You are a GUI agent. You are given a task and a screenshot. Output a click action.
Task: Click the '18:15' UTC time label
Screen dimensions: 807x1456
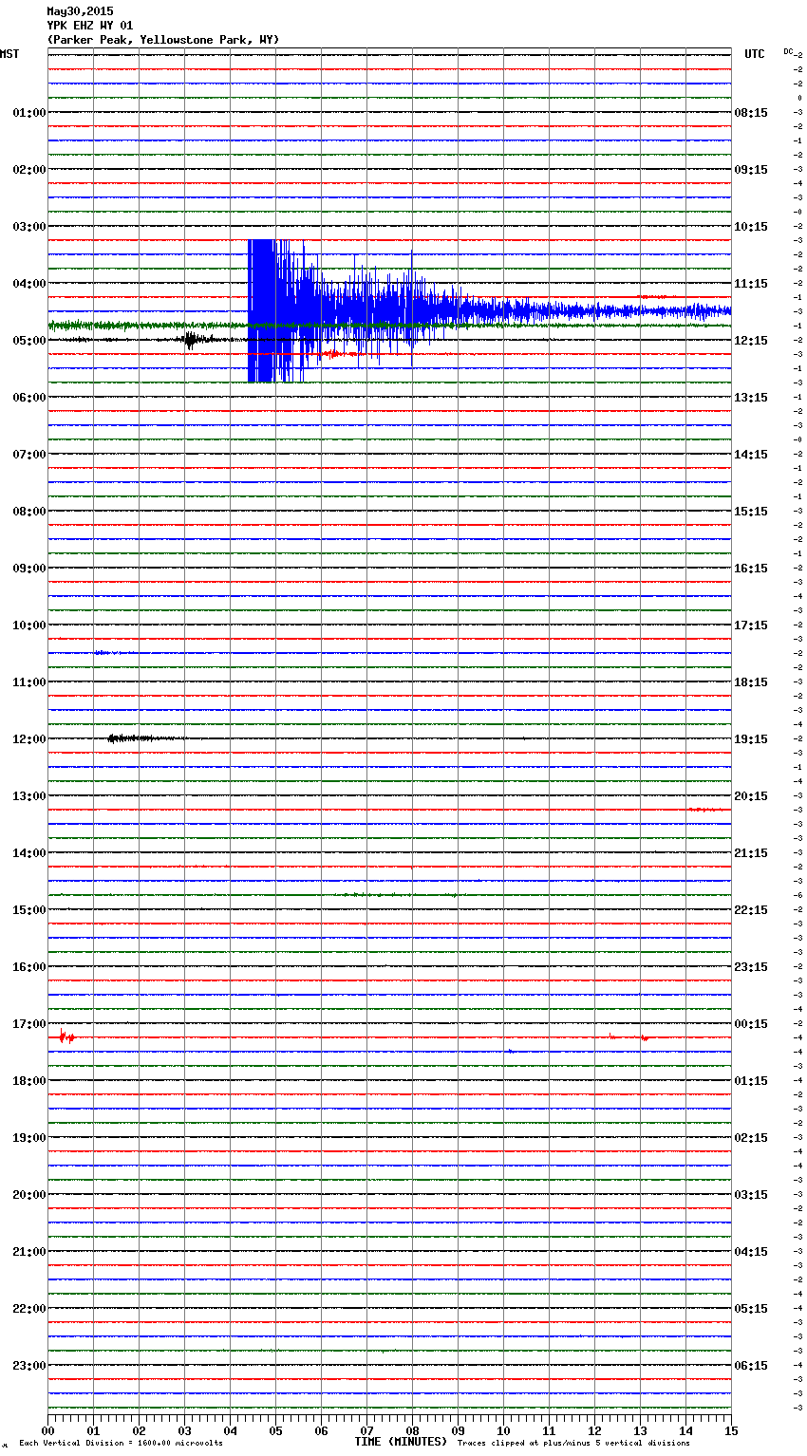click(751, 681)
